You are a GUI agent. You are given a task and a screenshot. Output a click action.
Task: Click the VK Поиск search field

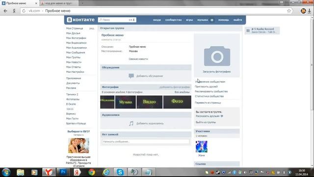pyautogui.click(x=117, y=20)
